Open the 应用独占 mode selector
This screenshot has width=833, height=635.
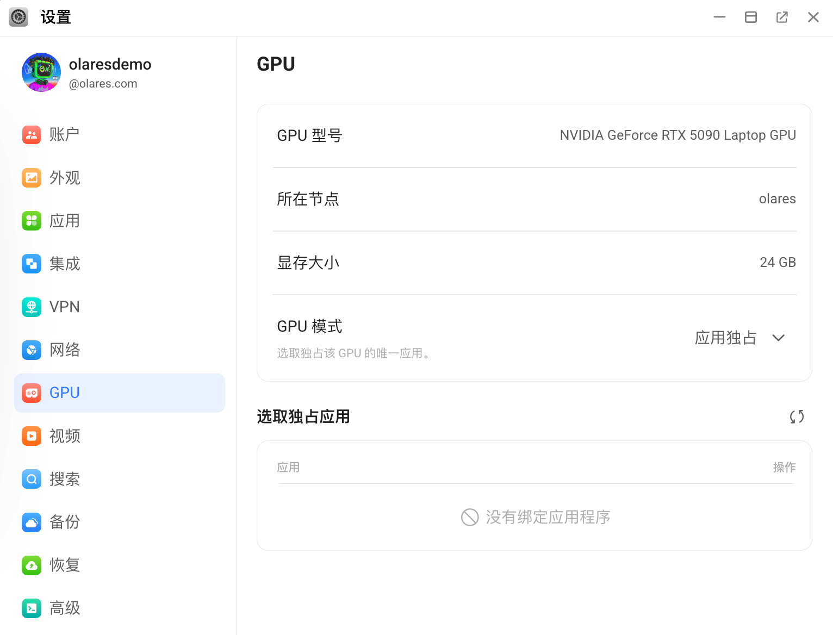(x=725, y=338)
